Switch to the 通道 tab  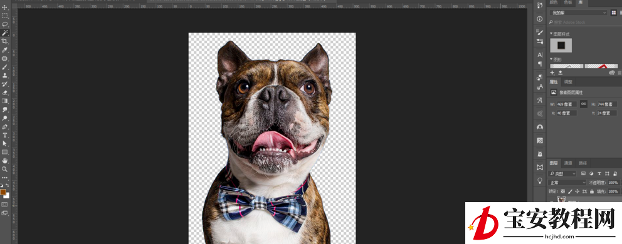click(x=568, y=163)
